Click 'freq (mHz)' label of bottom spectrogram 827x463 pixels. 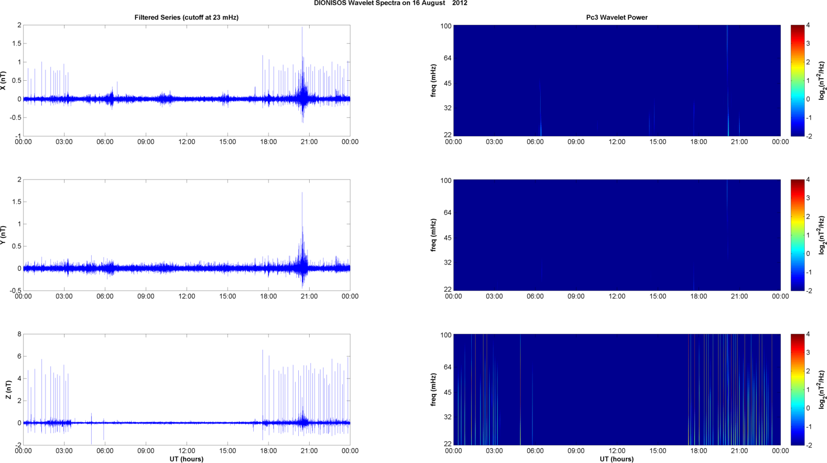434,390
